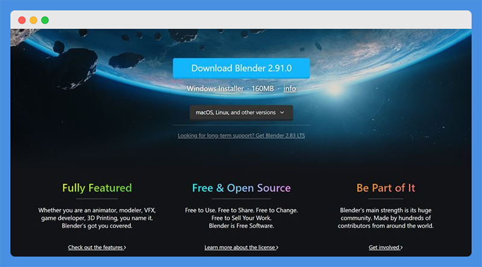Open the info link beside 160MB
Image resolution: width=482 pixels, height=267 pixels.
(x=290, y=89)
